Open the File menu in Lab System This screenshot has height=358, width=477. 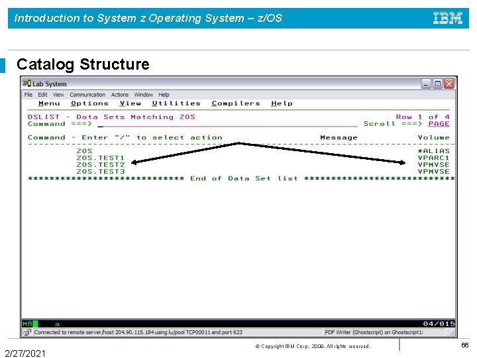pos(28,95)
